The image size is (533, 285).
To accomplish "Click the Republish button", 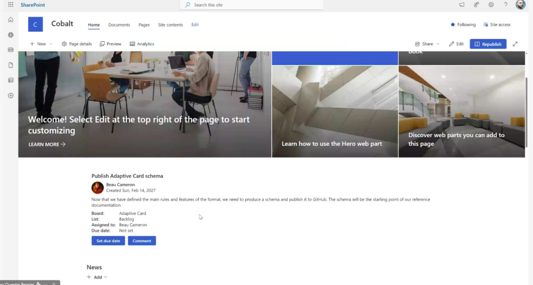I will 488,44.
